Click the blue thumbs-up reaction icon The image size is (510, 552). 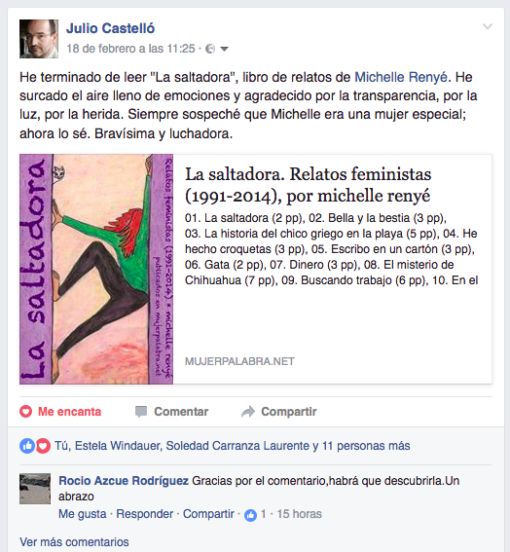click(27, 446)
